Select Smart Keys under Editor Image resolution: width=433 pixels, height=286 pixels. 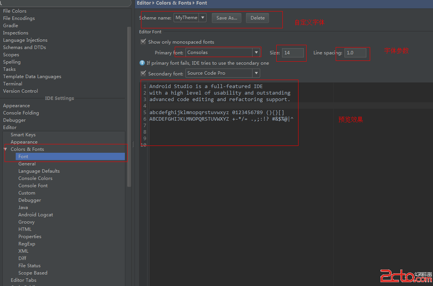(x=23, y=135)
